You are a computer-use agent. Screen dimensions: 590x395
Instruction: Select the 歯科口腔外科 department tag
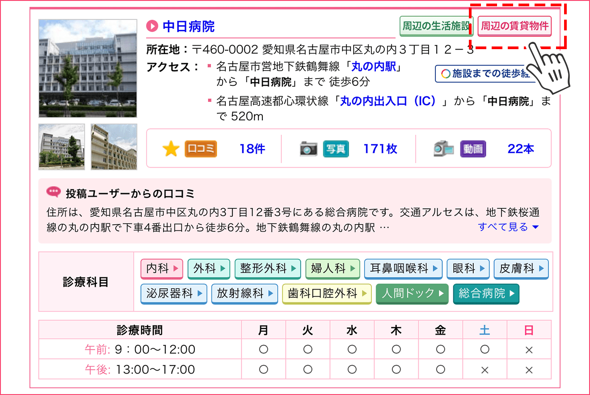click(x=327, y=294)
